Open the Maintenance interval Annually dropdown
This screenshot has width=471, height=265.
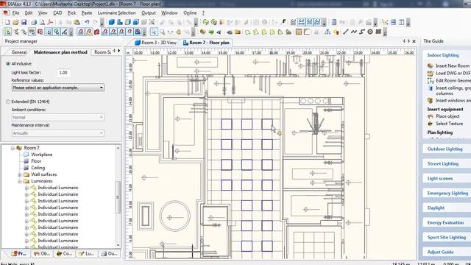click(x=58, y=132)
